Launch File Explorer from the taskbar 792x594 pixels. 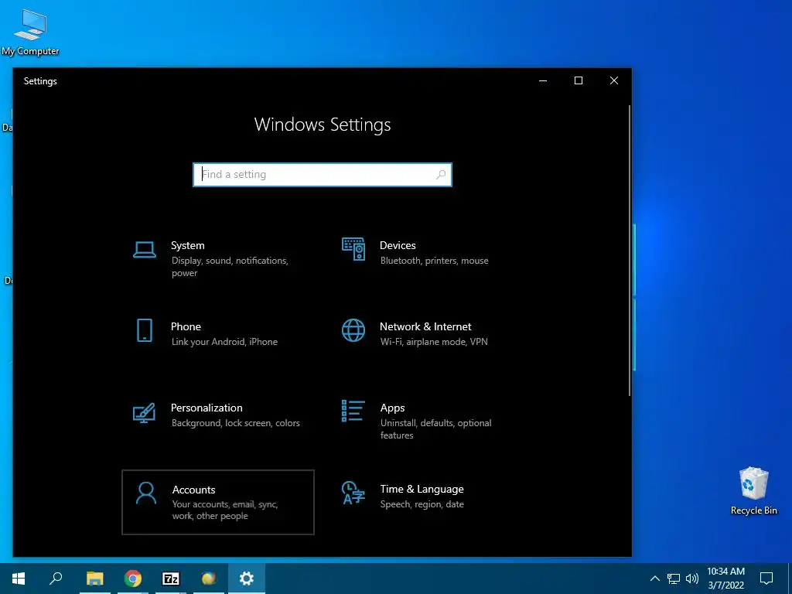(x=94, y=579)
